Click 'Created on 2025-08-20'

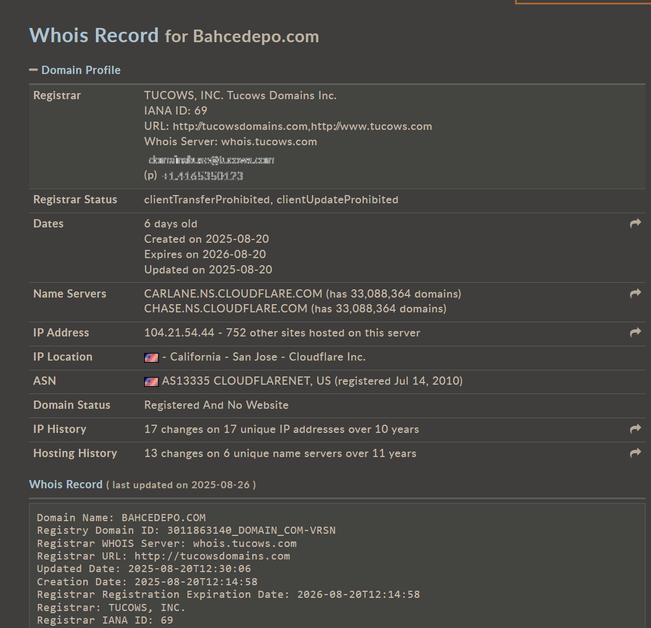coord(207,239)
